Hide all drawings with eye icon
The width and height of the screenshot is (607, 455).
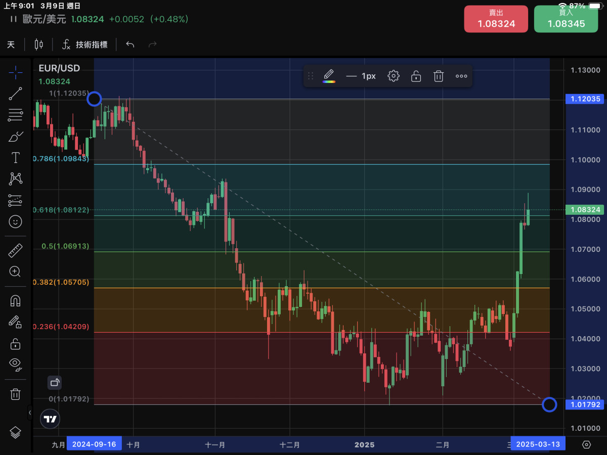click(15, 364)
